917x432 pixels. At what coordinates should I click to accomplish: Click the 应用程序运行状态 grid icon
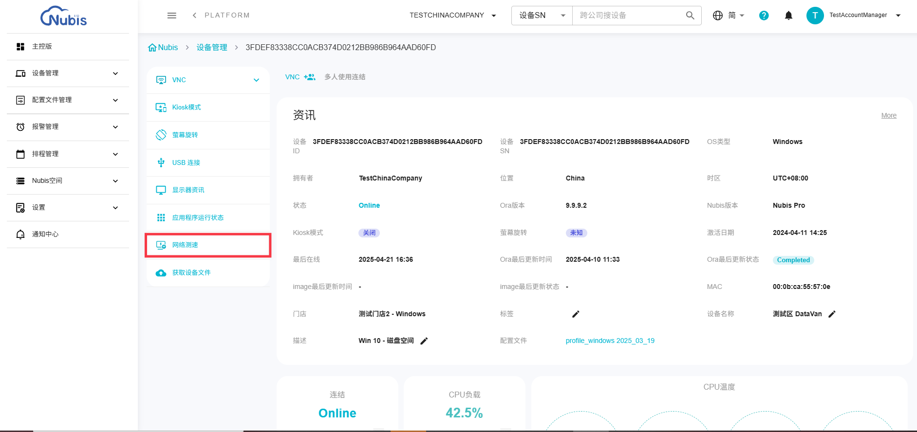click(161, 217)
